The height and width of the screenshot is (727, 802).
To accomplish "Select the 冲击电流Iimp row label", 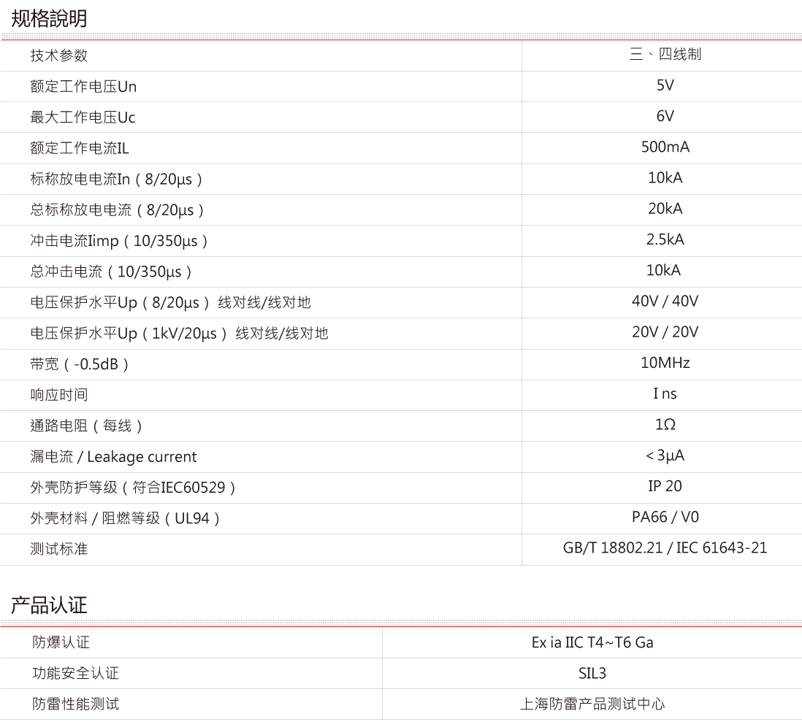I will point(119,240).
